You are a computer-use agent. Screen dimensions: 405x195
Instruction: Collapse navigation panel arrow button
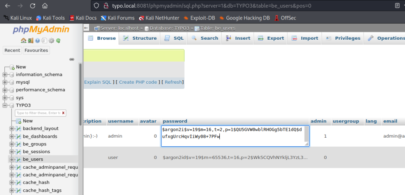86,28
